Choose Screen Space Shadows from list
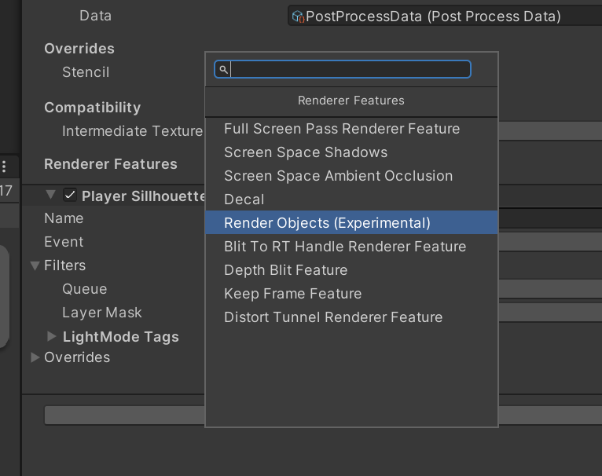The image size is (602, 476). pyautogui.click(x=306, y=152)
